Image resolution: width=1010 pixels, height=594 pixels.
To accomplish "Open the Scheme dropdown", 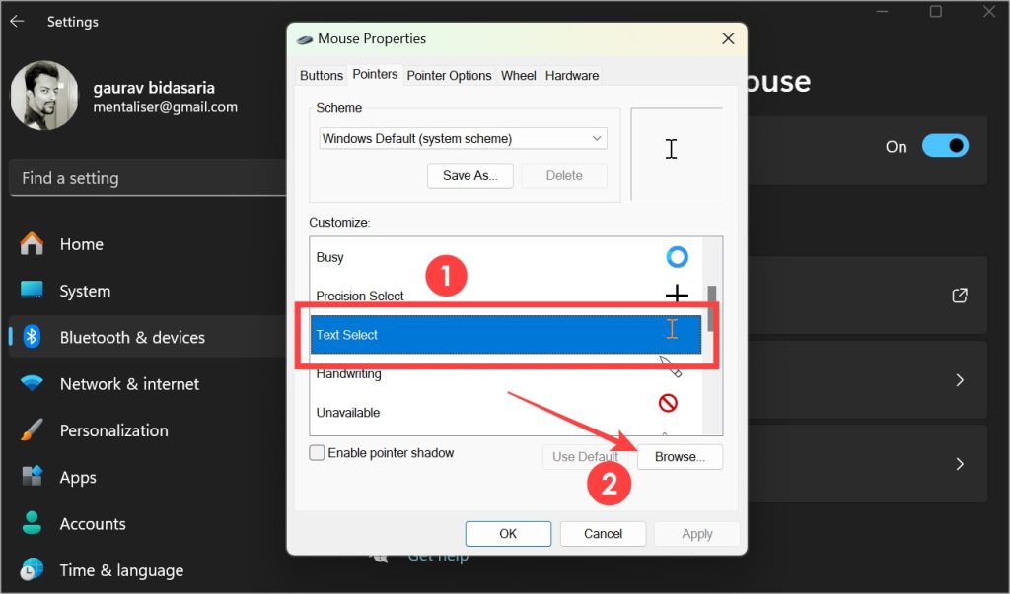I will [x=463, y=138].
